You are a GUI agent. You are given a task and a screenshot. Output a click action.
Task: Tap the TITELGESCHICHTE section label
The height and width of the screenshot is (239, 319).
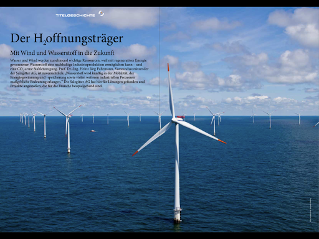75,16
